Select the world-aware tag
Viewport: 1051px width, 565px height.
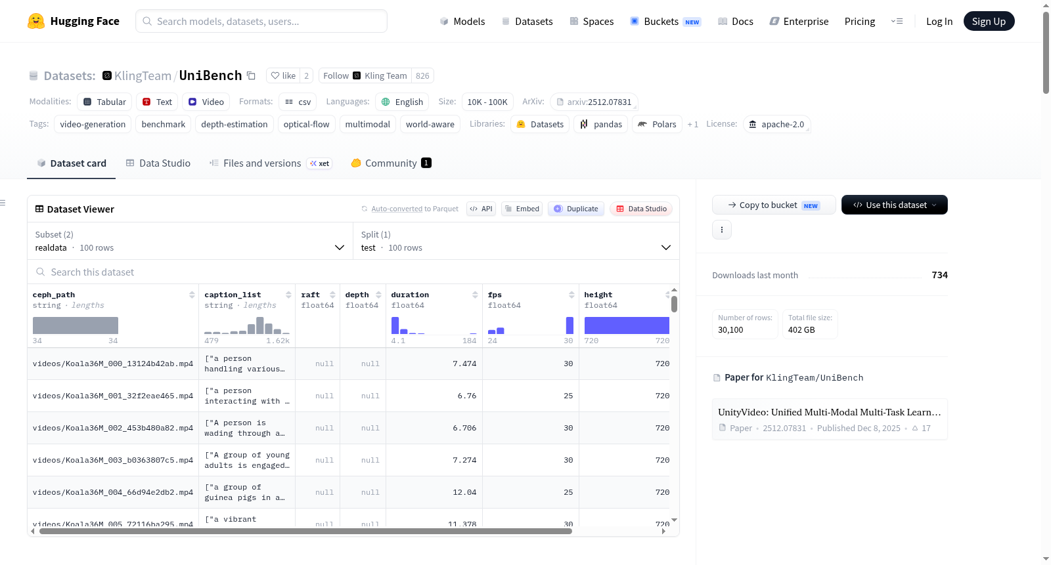coord(430,124)
